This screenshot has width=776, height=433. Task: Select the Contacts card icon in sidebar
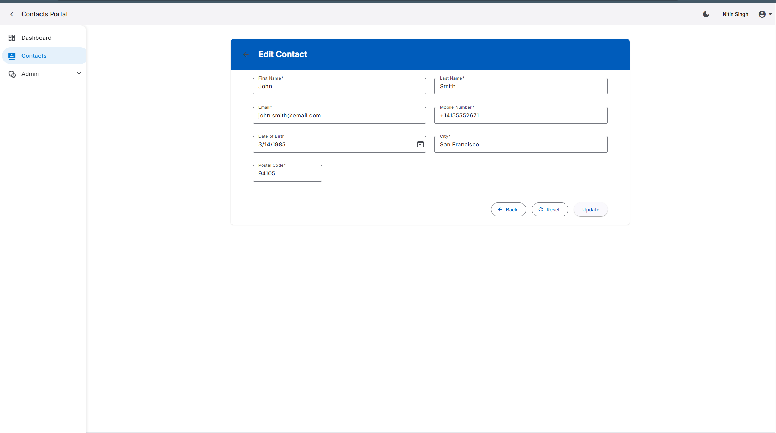coord(12,56)
